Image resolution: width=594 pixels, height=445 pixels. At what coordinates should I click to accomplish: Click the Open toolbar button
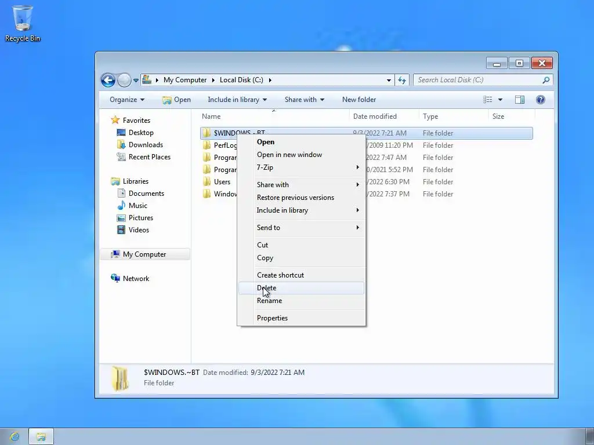176,100
